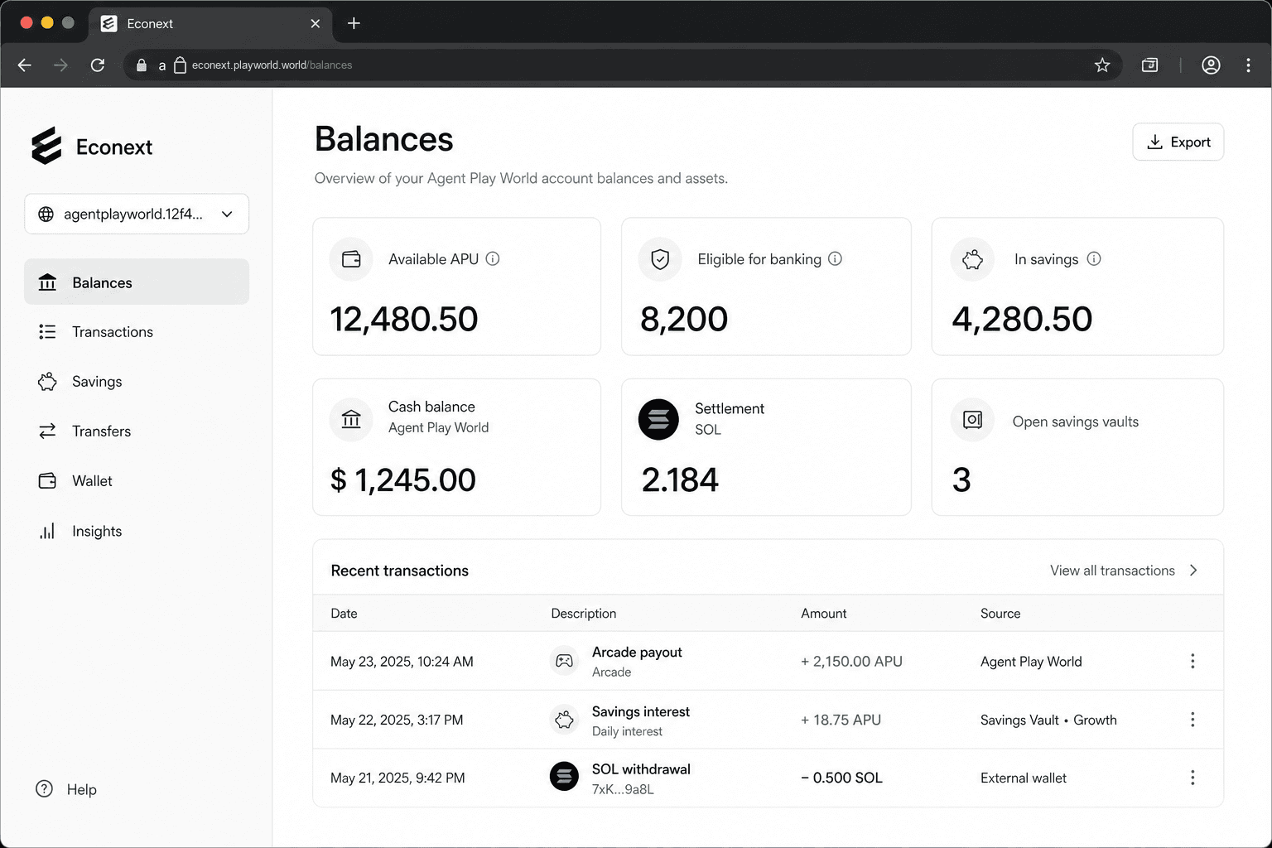1272x848 pixels.
Task: Click the Open savings vaults safe icon
Action: [972, 420]
